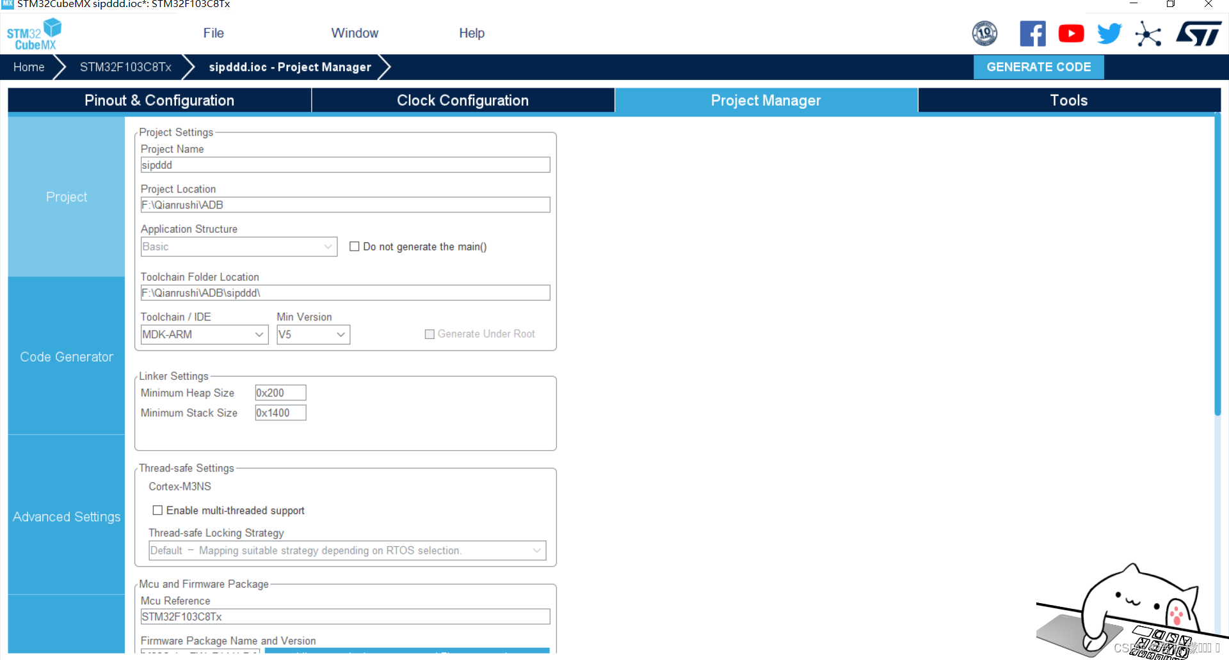Image resolution: width=1229 pixels, height=660 pixels.
Task: Click the 'Cortex-M3NS' label
Action: [x=180, y=487]
